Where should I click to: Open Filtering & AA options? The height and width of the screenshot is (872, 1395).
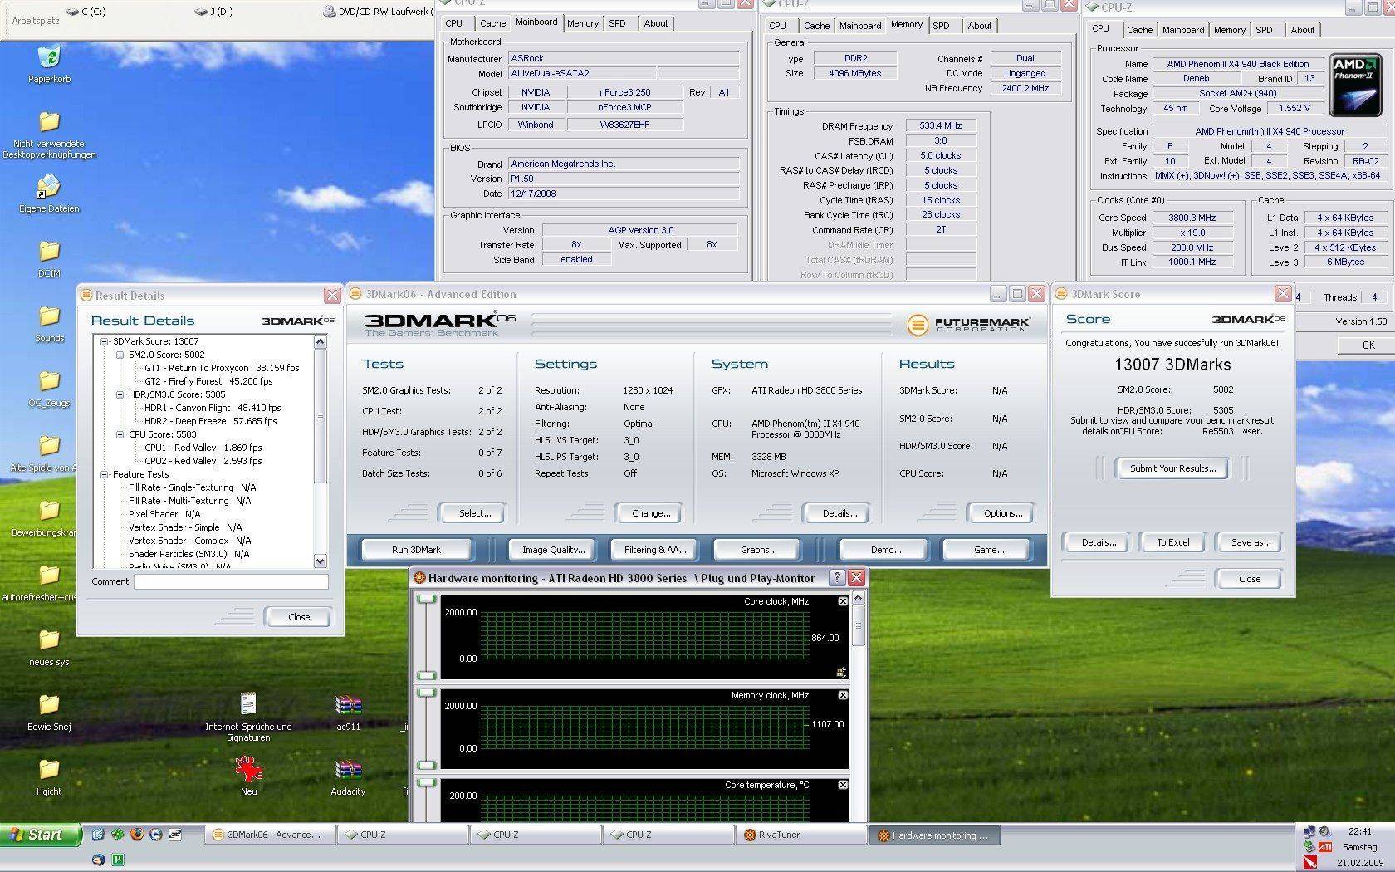pos(655,550)
